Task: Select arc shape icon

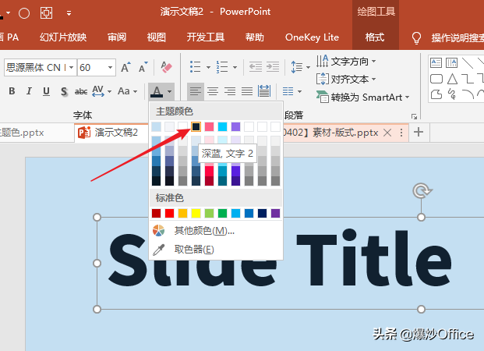Action: [x=468, y=94]
